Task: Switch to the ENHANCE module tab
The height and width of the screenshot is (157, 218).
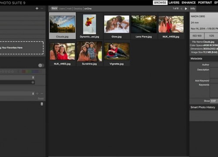Action: point(188,3)
